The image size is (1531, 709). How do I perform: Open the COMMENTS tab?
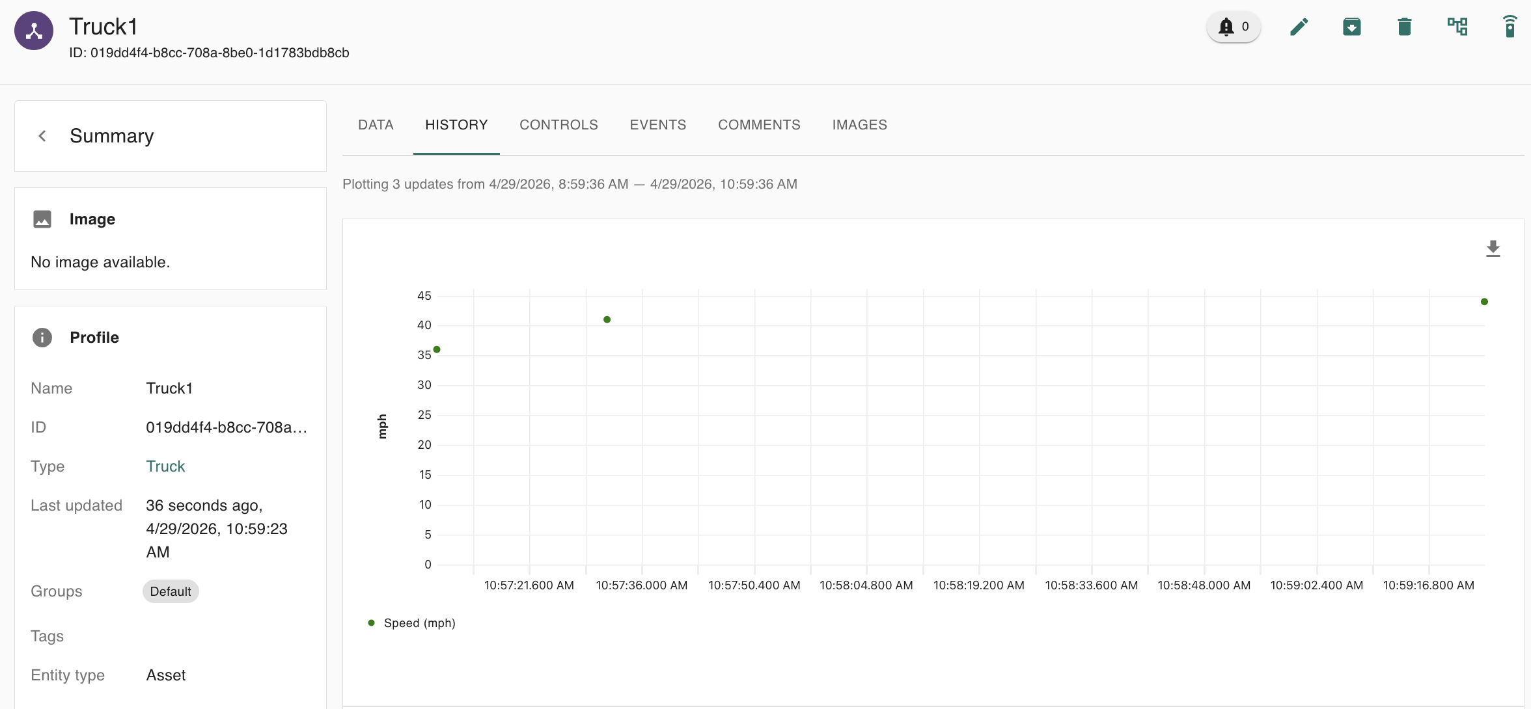(759, 125)
